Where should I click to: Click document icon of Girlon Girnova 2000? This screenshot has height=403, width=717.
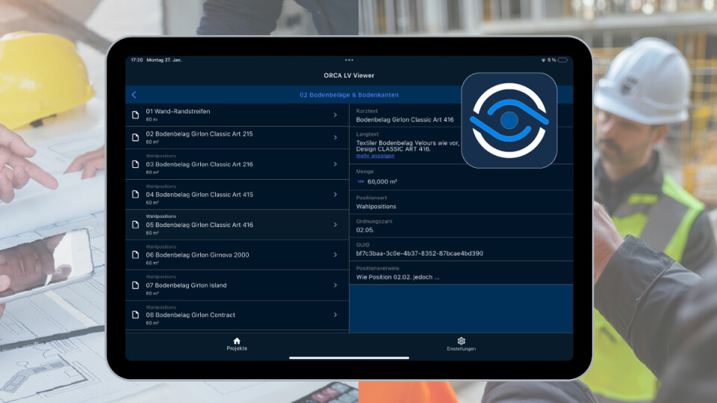pos(135,254)
